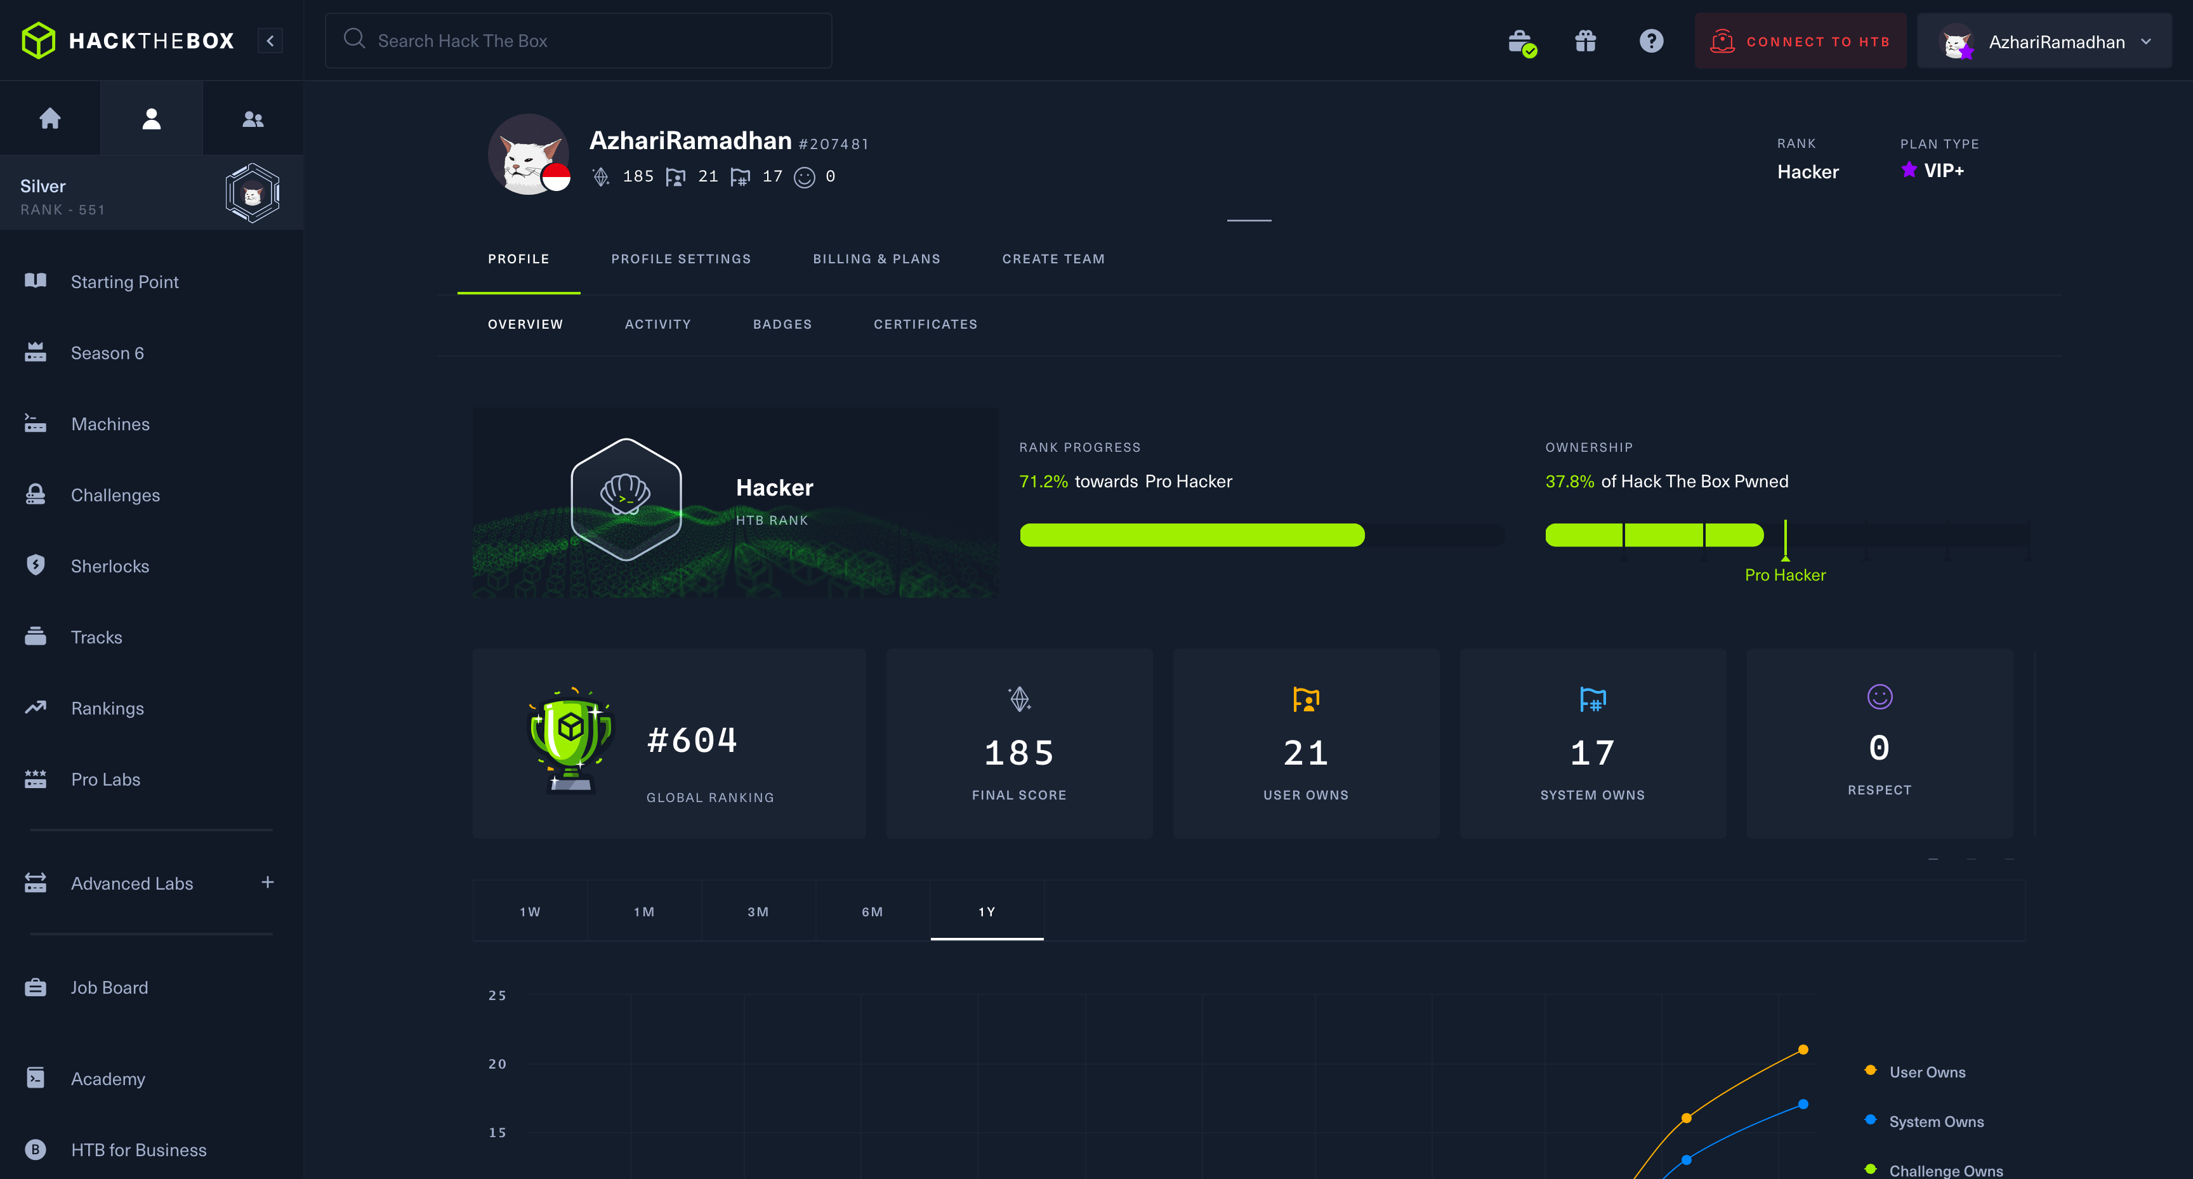Click the User Owns flag icon
The width and height of the screenshot is (2193, 1179).
coord(1306,699)
